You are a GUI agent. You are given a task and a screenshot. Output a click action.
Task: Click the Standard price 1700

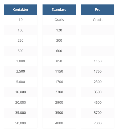coord(59,82)
